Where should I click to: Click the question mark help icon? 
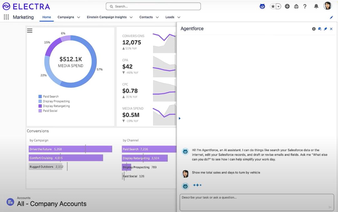[x=305, y=6]
